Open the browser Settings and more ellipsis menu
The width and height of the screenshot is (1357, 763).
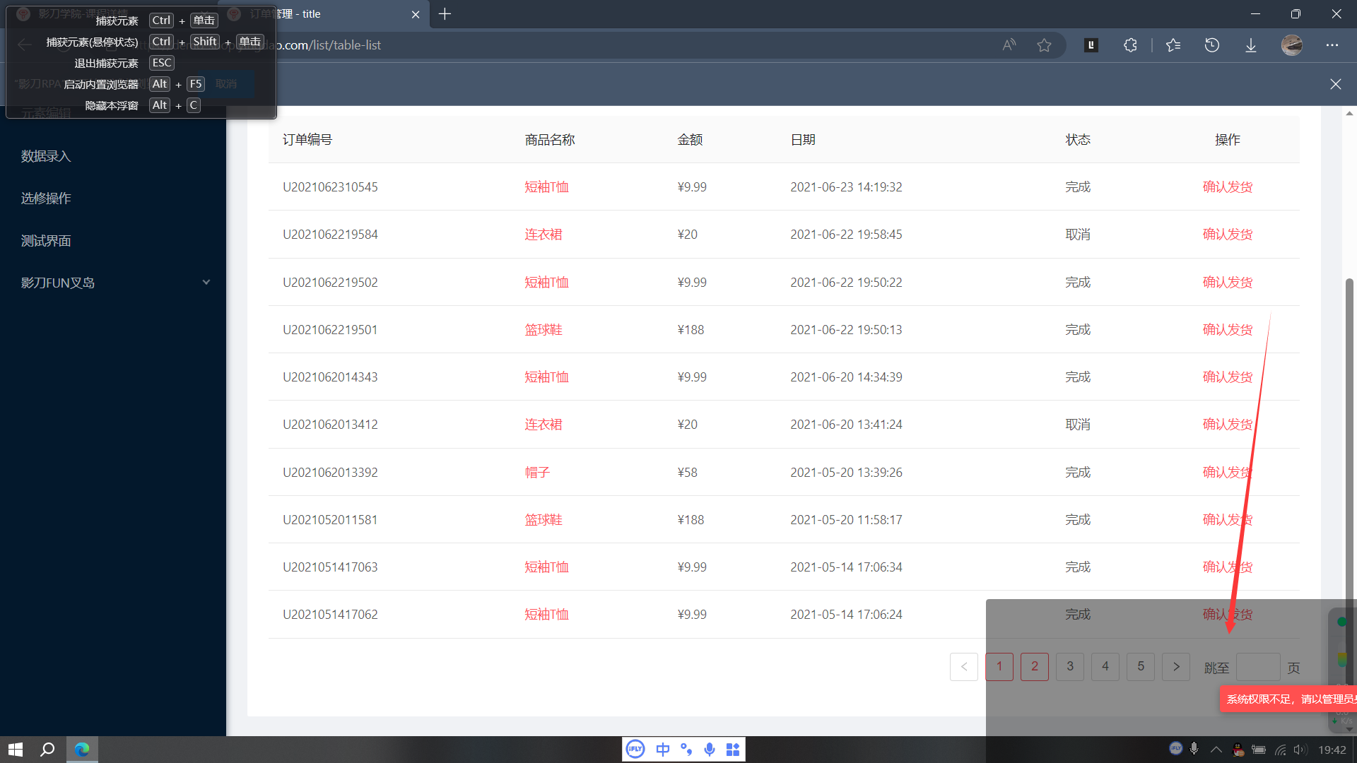click(x=1332, y=45)
